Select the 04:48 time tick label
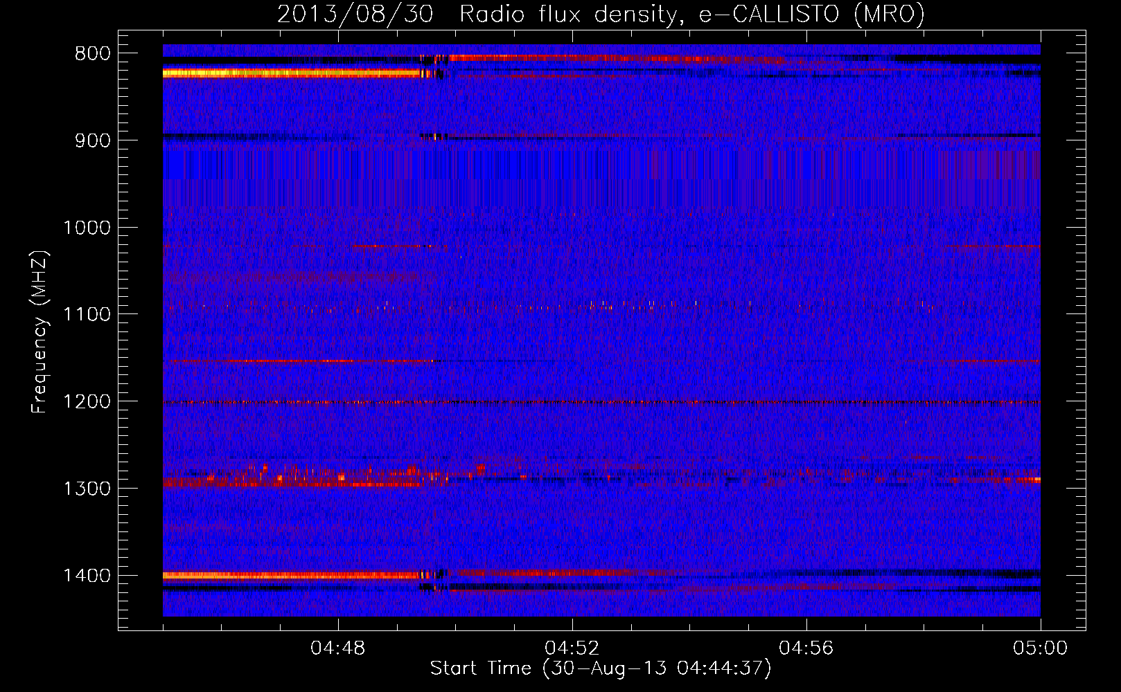Viewport: 1121px width, 692px height. (x=338, y=648)
